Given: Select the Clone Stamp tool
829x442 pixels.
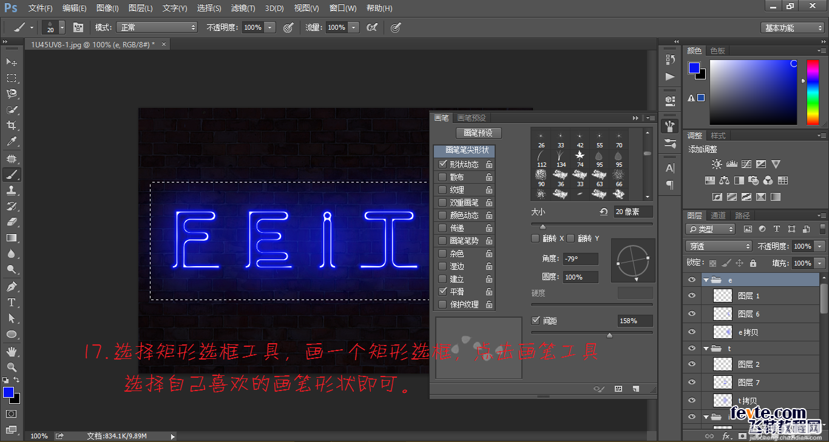Looking at the screenshot, I should pos(12,190).
